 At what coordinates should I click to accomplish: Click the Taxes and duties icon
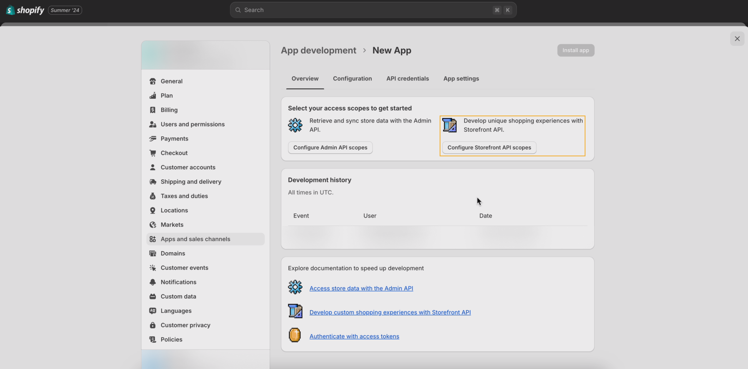click(153, 196)
